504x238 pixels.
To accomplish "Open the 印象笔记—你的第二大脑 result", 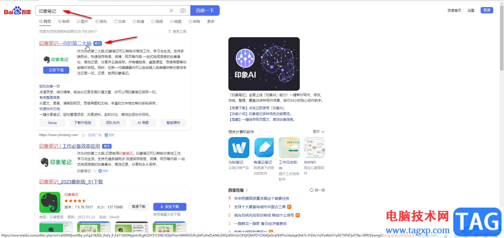I will pyautogui.click(x=65, y=44).
